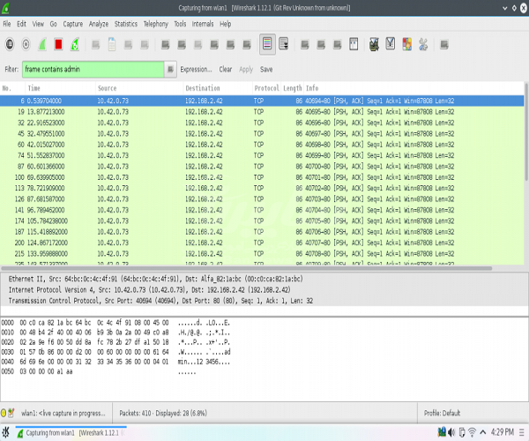Open expert info yellow circle in status bar
529x441 pixels.
pyautogui.click(x=4, y=413)
